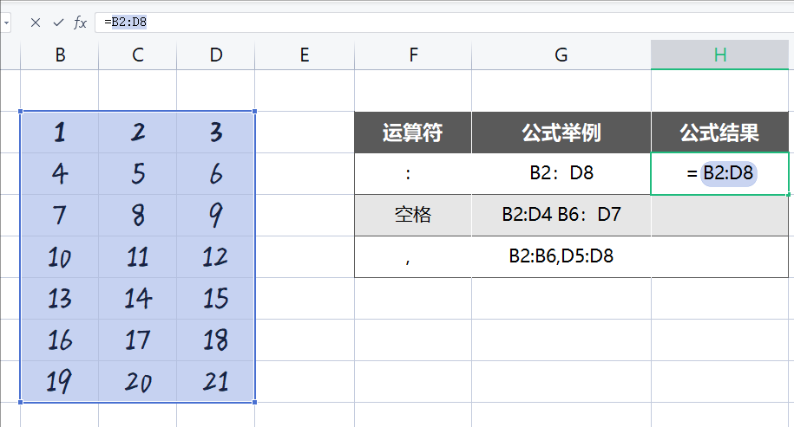The image size is (794, 427).
Task: Select column E header
Action: click(304, 55)
